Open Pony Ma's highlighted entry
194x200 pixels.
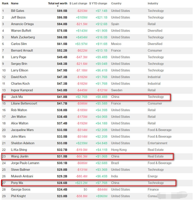(x=89, y=183)
